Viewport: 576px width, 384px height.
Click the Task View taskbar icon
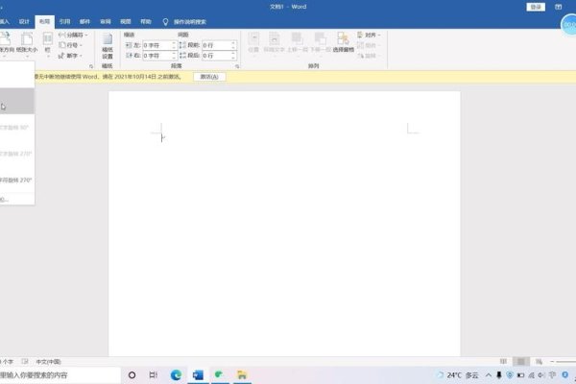pyautogui.click(x=154, y=374)
